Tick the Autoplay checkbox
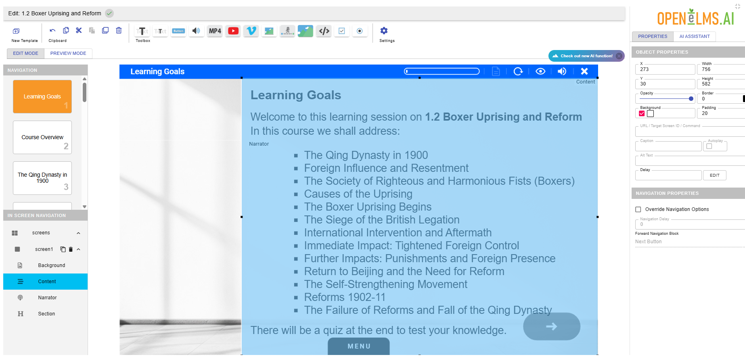The image size is (745, 357). click(x=709, y=146)
